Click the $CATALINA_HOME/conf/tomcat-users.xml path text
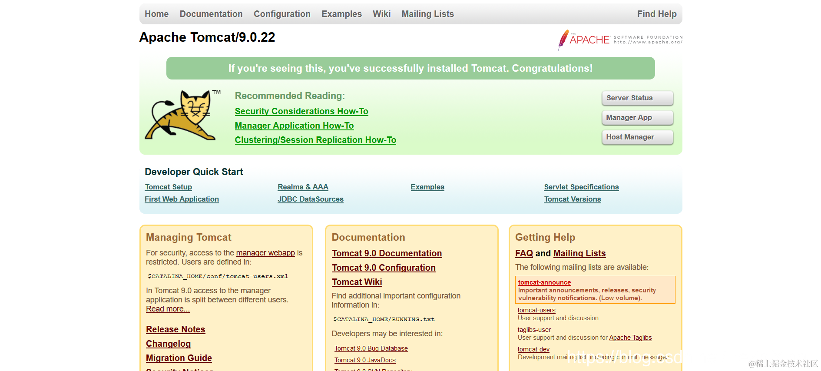The height and width of the screenshot is (371, 821). (x=218, y=276)
